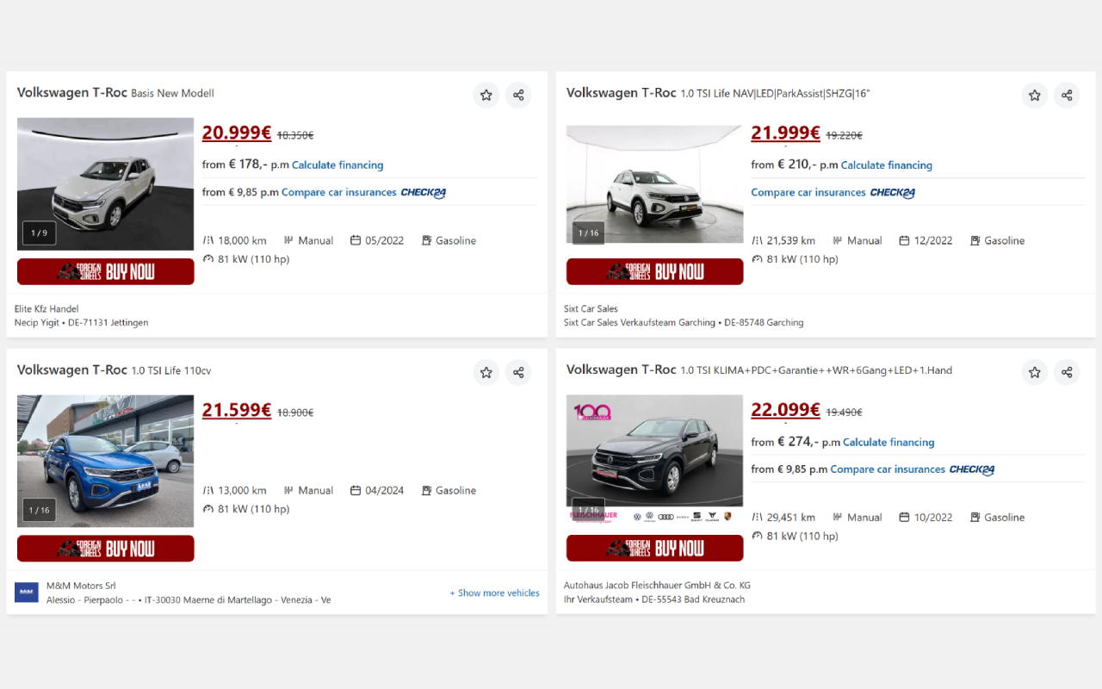Open the 21.999€ price link

coord(785,133)
